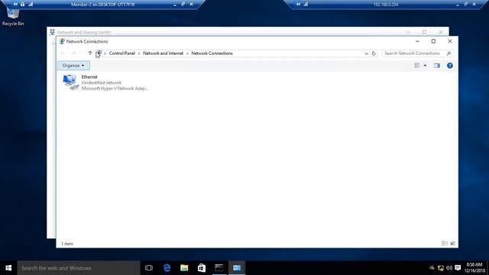Click the pin icon on Member-2 connection bar
The height and width of the screenshot is (275, 489).
[15, 4]
